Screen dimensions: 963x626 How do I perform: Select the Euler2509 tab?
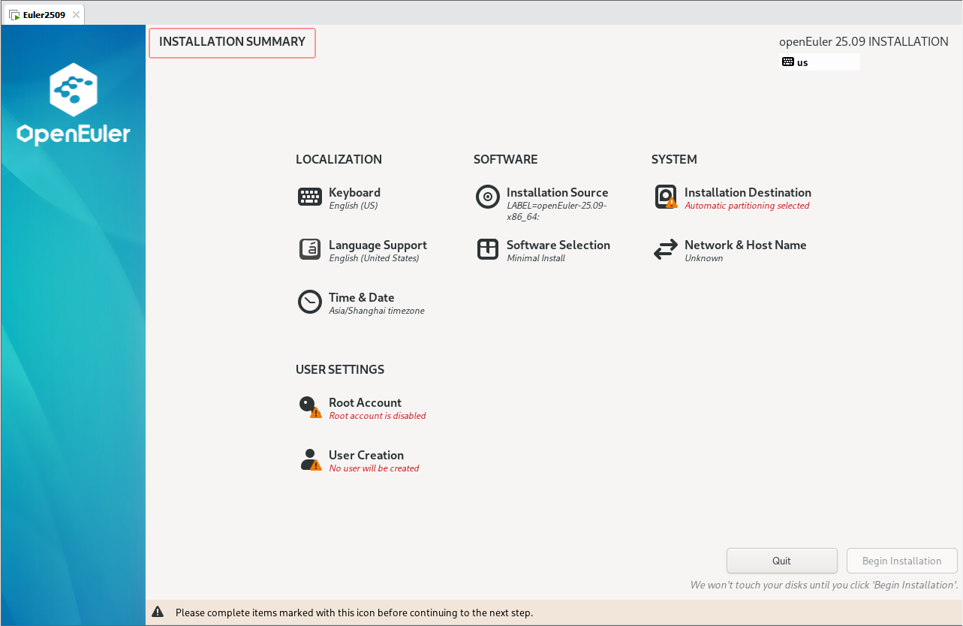click(44, 14)
